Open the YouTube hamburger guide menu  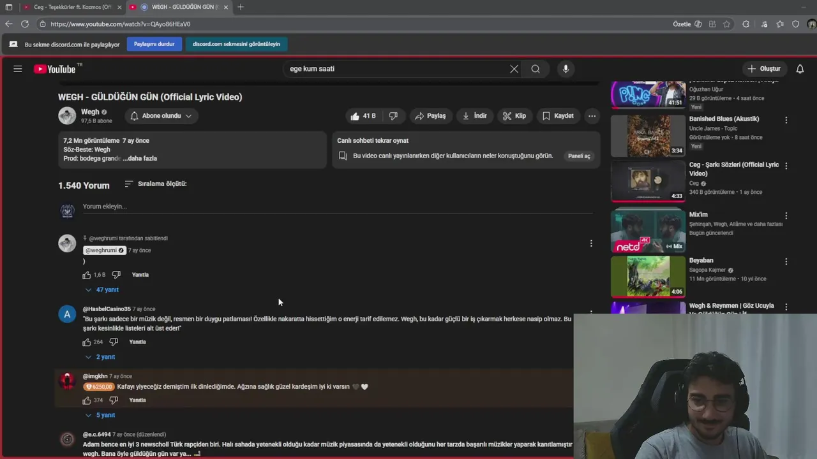coord(18,69)
